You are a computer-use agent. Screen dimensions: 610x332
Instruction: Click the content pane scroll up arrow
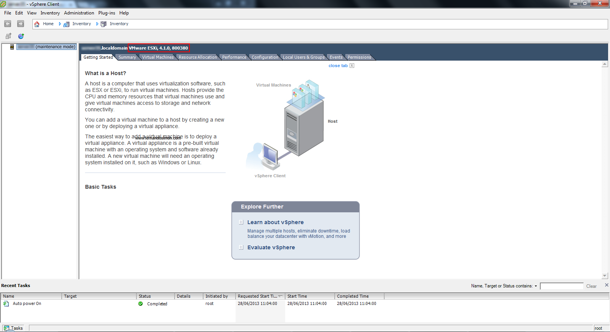(605, 64)
